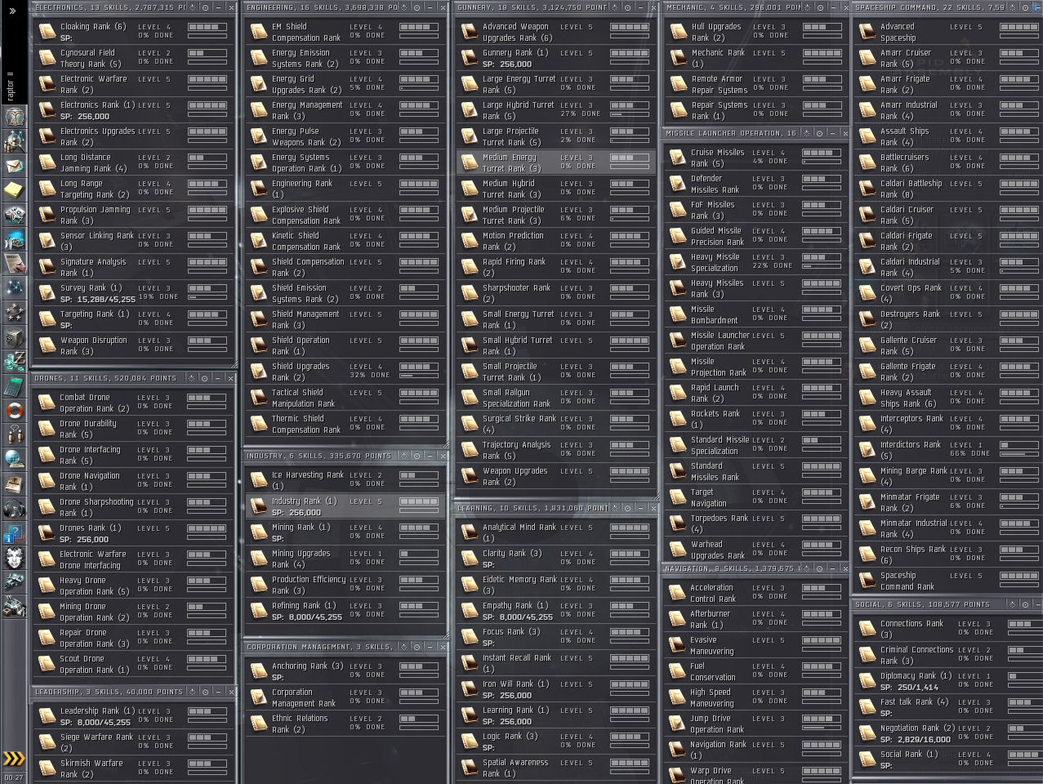
Task: Open the calculator sidebar icon
Action: pyautogui.click(x=14, y=386)
